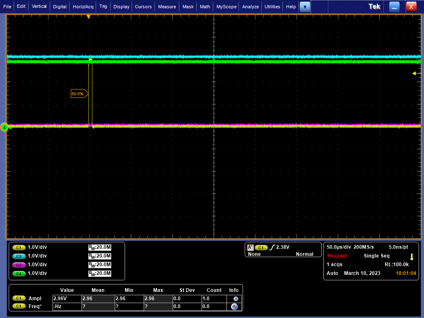Open the Measure menu

[167, 7]
